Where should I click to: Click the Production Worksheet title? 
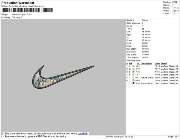click(x=18, y=3)
